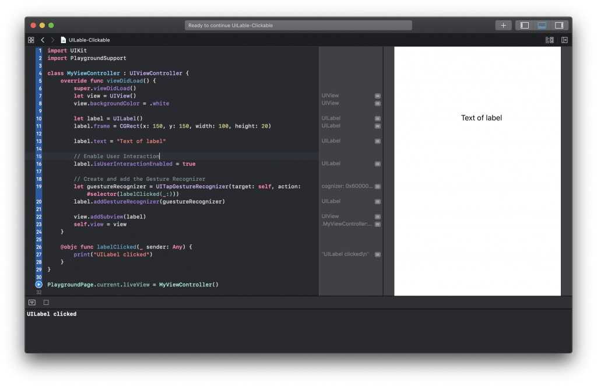Click the back navigation arrow
Viewport: 597px width, 386px height.
43,40
